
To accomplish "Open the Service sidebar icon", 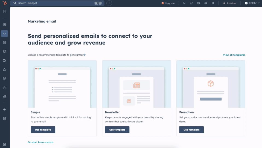I will tap(4, 70).
